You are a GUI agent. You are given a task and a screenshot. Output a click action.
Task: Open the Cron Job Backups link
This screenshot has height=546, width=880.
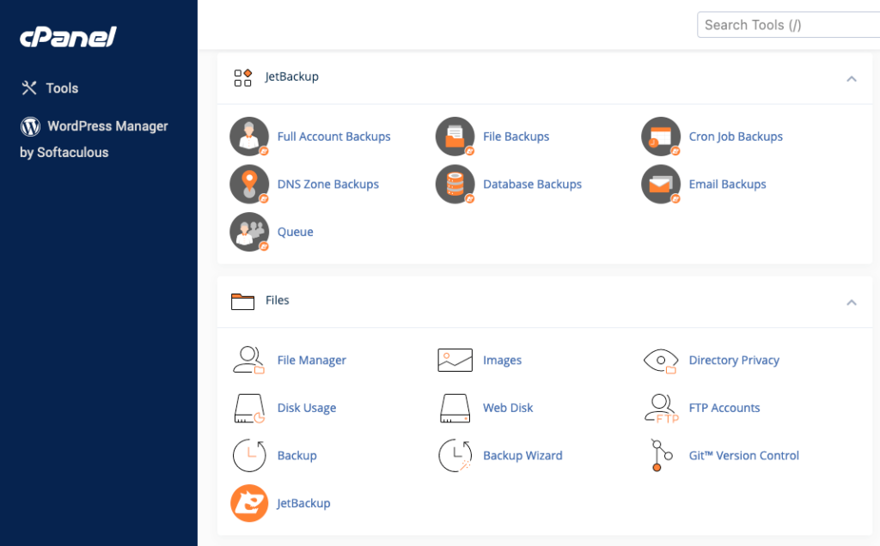[736, 136]
